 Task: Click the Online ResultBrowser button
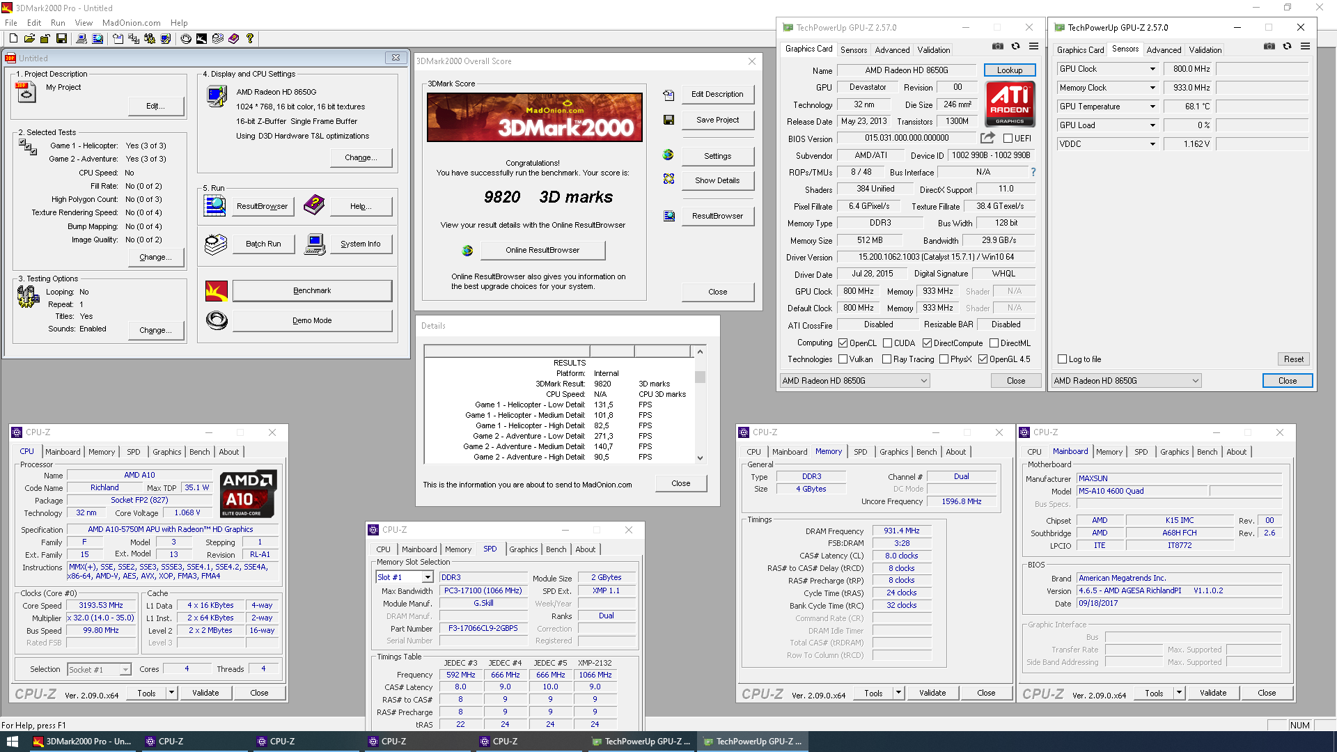click(542, 250)
